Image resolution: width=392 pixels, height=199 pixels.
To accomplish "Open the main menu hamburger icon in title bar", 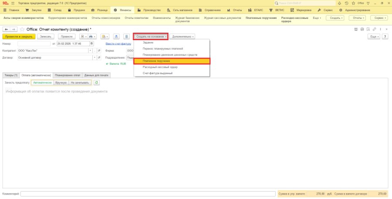I will (13, 3).
